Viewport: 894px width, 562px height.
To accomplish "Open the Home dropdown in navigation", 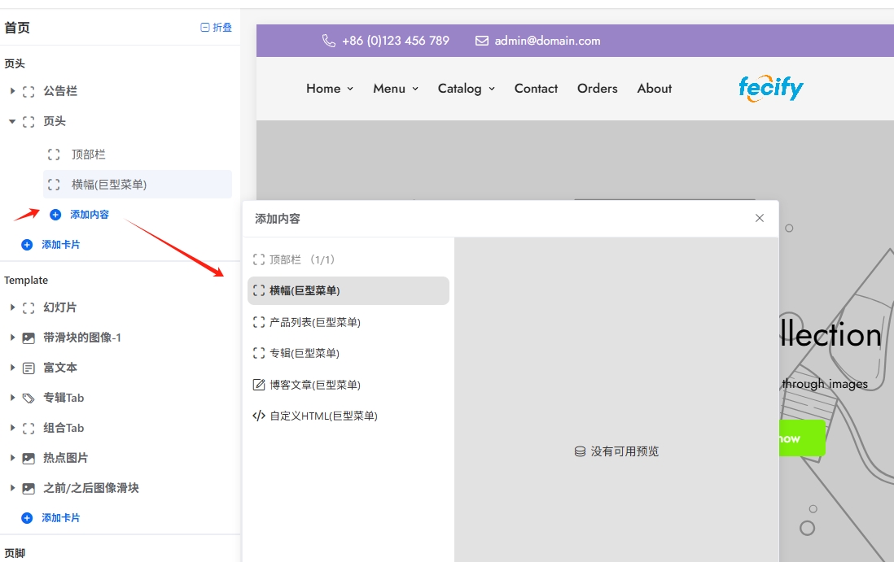I will tap(330, 89).
